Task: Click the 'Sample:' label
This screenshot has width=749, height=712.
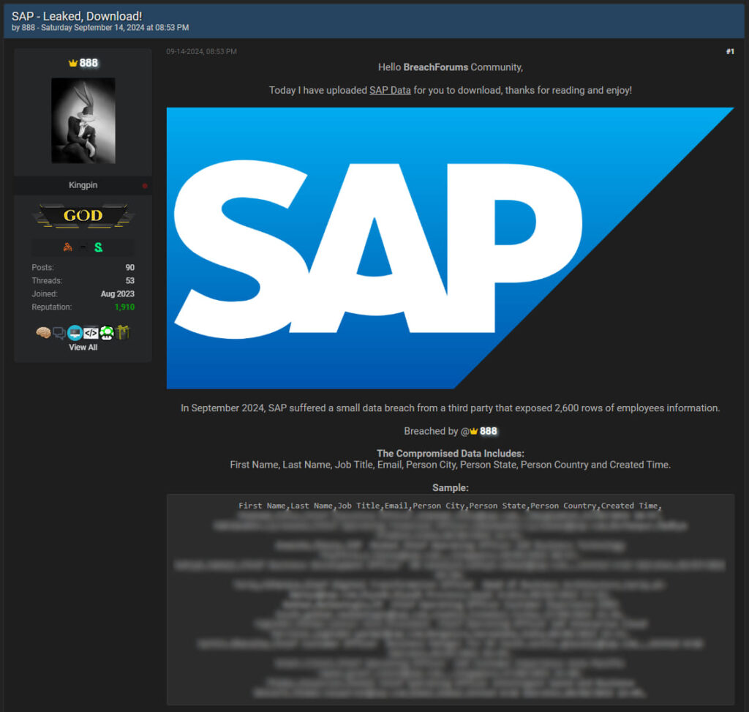Action: coord(451,488)
